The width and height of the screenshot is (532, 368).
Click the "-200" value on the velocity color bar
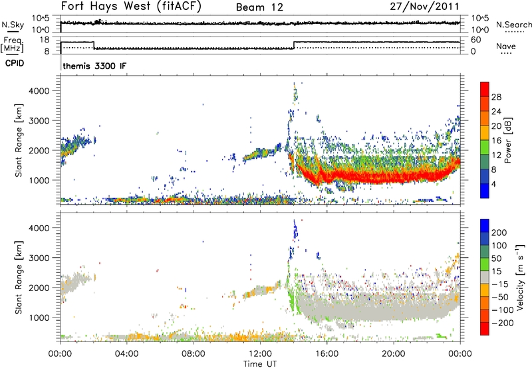tap(502, 323)
